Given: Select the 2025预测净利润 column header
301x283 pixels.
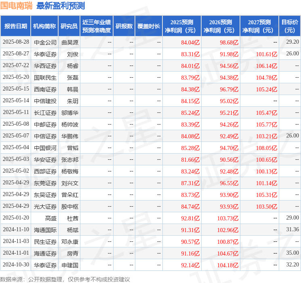Looking at the screenshot, I should click(x=182, y=26).
